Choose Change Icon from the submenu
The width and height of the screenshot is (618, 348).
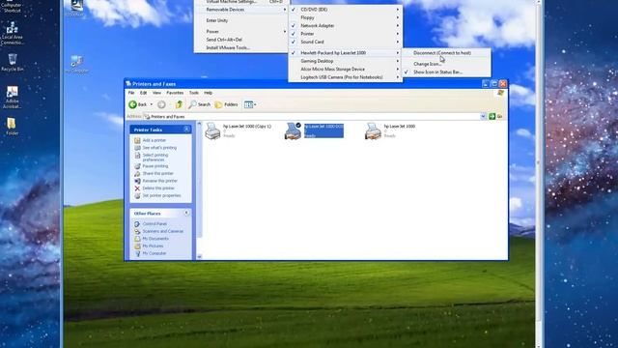click(x=427, y=64)
